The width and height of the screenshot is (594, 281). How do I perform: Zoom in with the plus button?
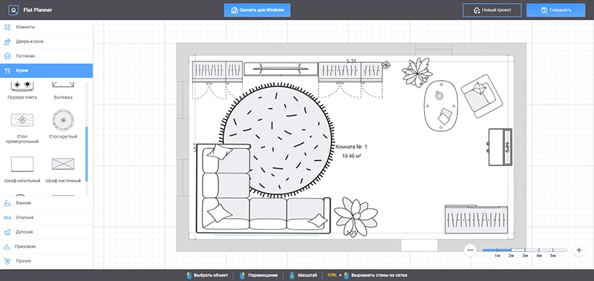579,250
